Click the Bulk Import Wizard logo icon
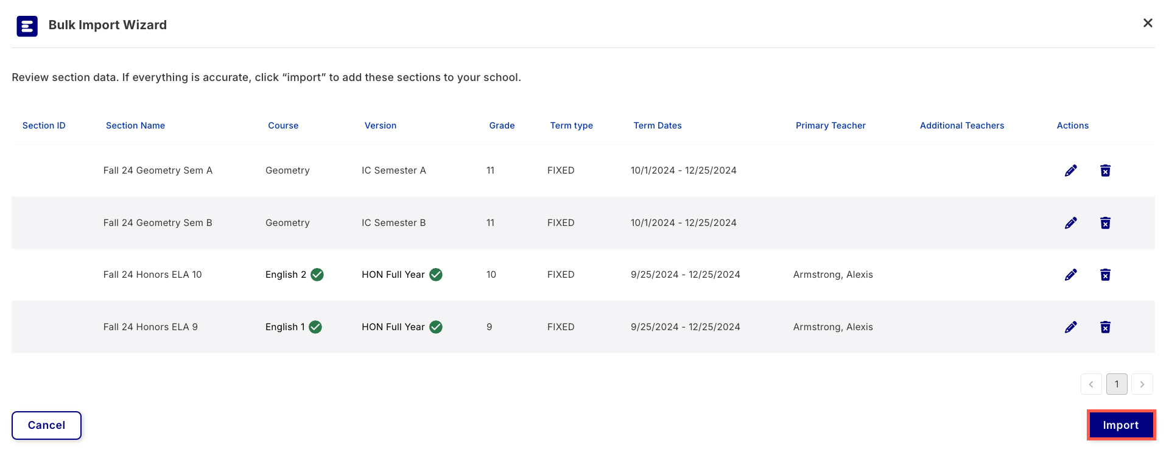This screenshot has width=1169, height=466. pyautogui.click(x=27, y=26)
